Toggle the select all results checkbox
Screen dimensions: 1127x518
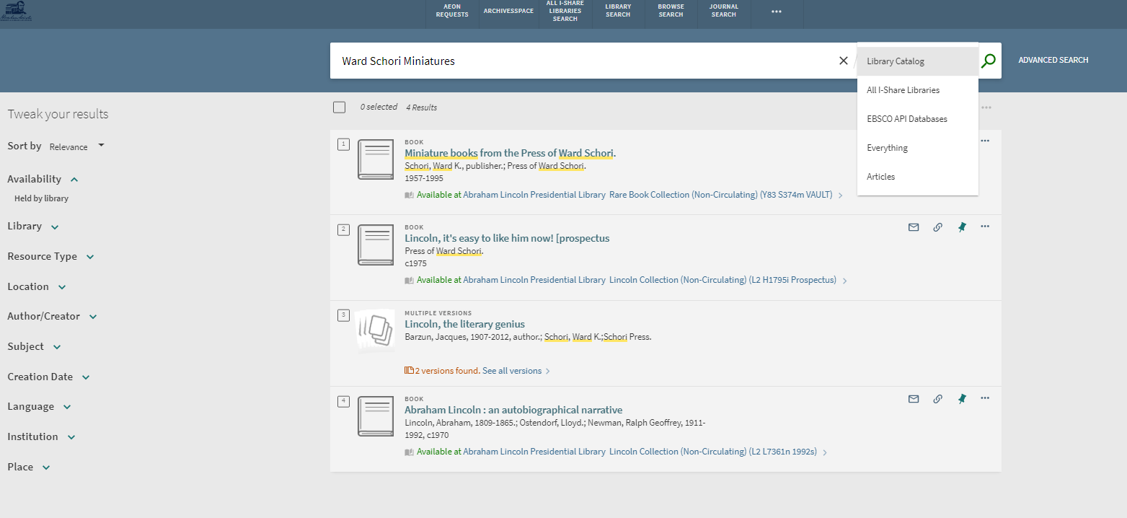pyautogui.click(x=339, y=107)
